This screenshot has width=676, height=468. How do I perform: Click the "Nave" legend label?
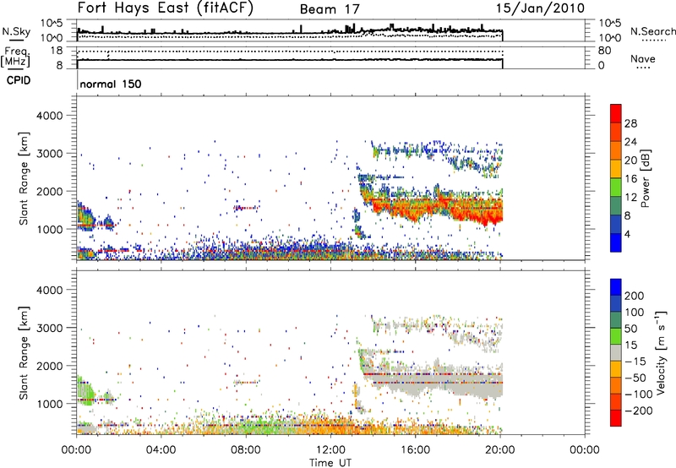(x=642, y=58)
